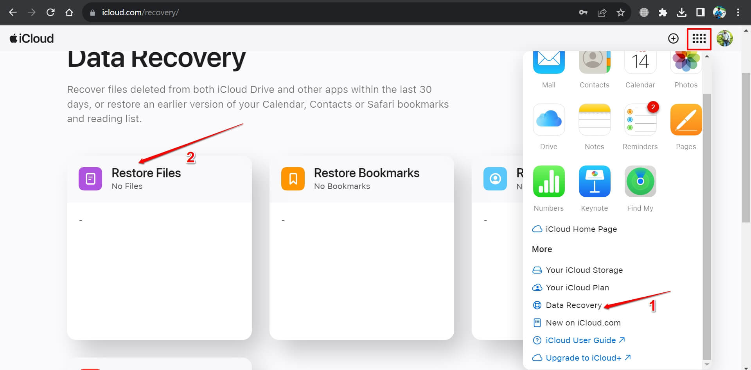Image resolution: width=751 pixels, height=370 pixels.
Task: Open iCloud Home Page from the menu
Action: [x=575, y=229]
